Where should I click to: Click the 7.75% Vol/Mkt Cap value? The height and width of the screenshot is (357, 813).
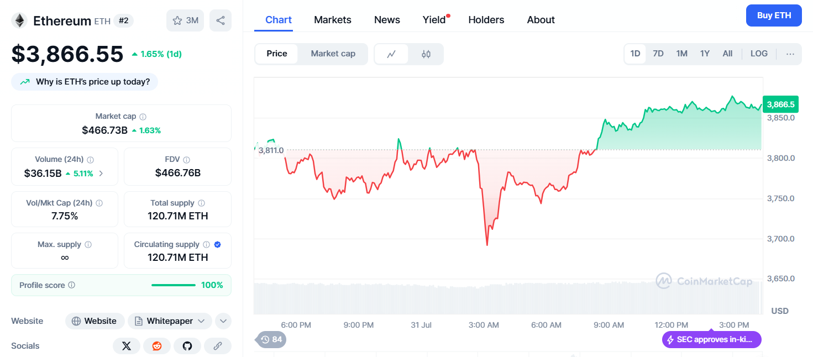pyautogui.click(x=65, y=216)
